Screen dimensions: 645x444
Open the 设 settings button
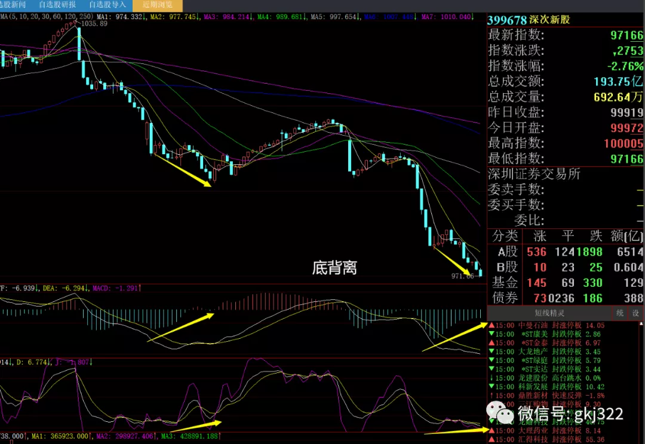click(x=635, y=313)
